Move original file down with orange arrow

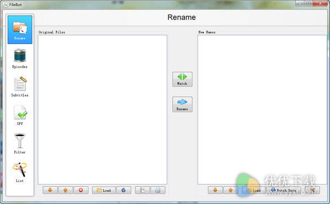[50, 190]
